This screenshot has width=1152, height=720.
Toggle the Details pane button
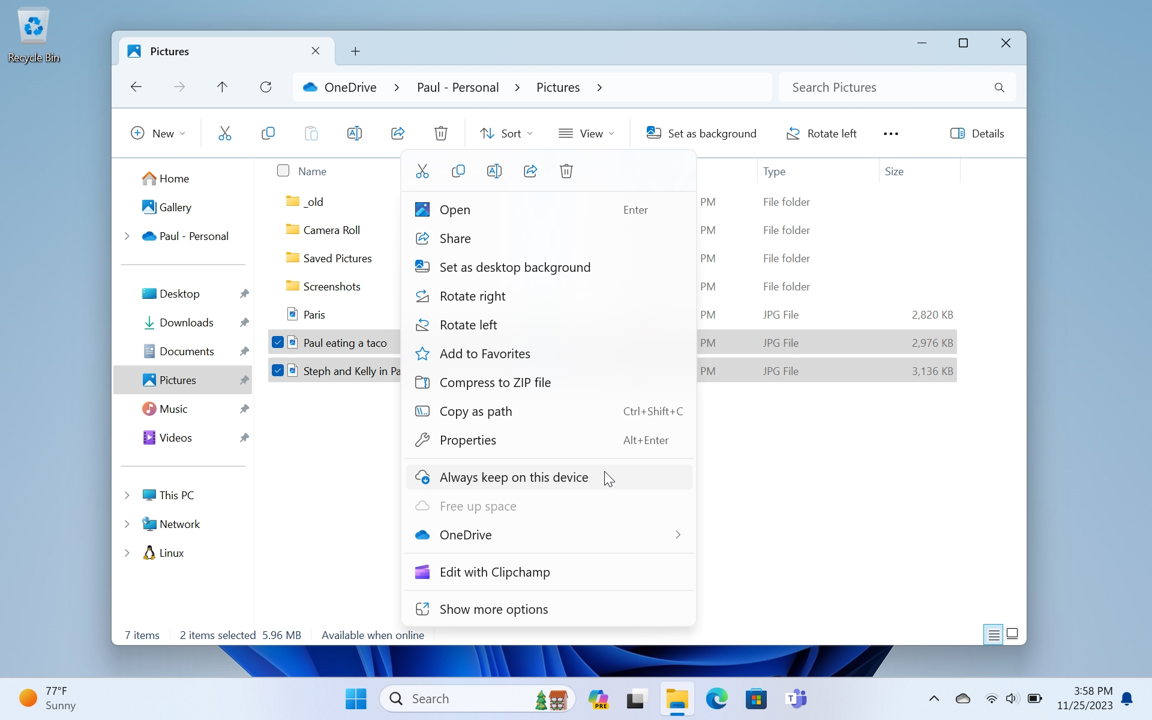977,133
